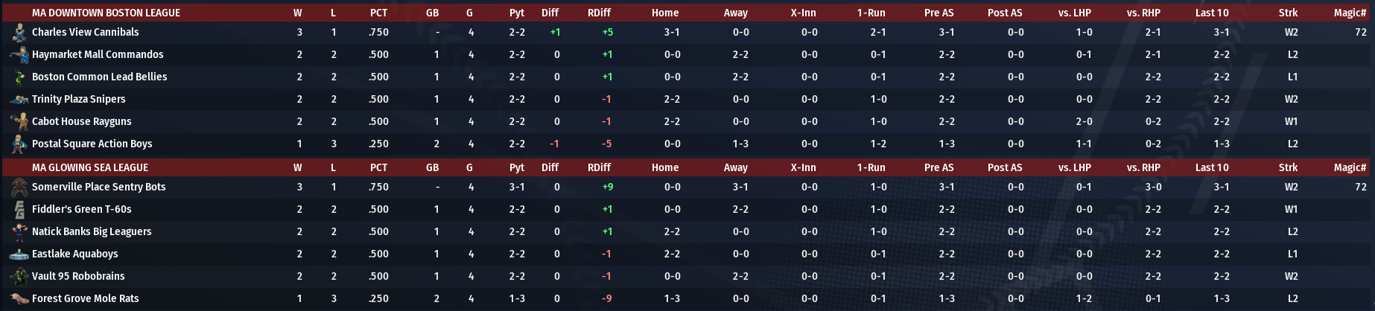Click the Forest Grove Mole Rats logo

pyautogui.click(x=19, y=299)
